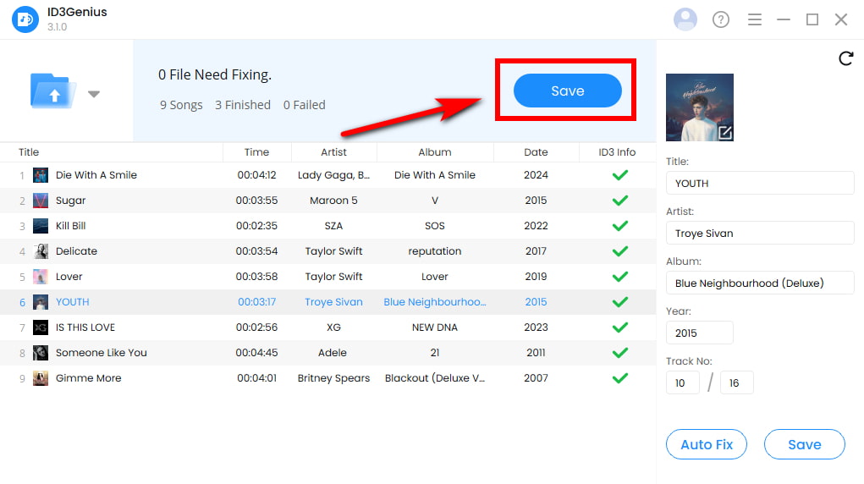Select the Someone Like You song row
This screenshot has width=864, height=484.
click(x=327, y=353)
